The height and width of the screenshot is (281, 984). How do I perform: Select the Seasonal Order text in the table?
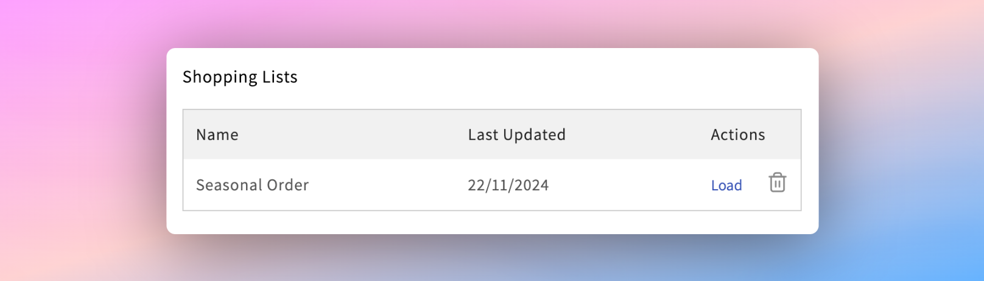pos(252,185)
